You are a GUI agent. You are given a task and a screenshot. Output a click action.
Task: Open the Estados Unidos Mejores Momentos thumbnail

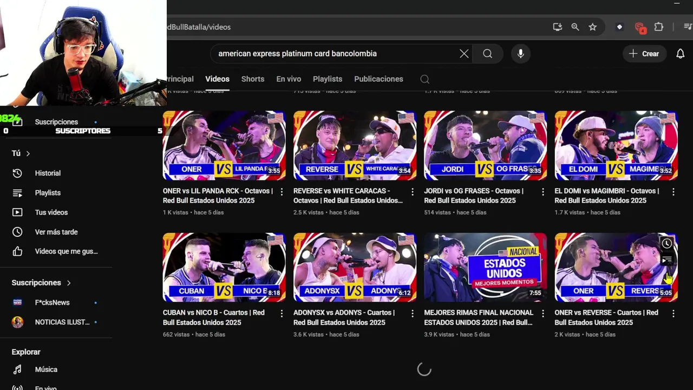pos(485,267)
